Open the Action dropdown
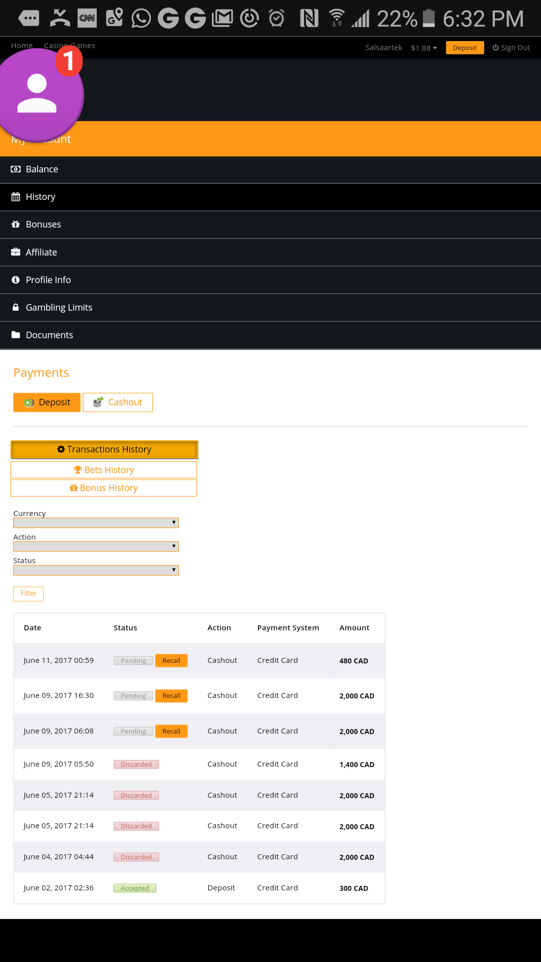 click(96, 546)
